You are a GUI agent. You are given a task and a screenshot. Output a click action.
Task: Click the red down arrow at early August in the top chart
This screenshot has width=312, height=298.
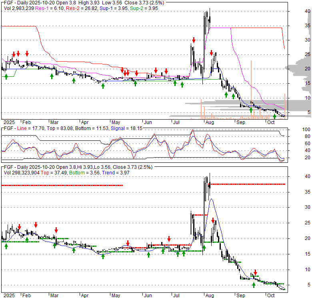click(212, 53)
